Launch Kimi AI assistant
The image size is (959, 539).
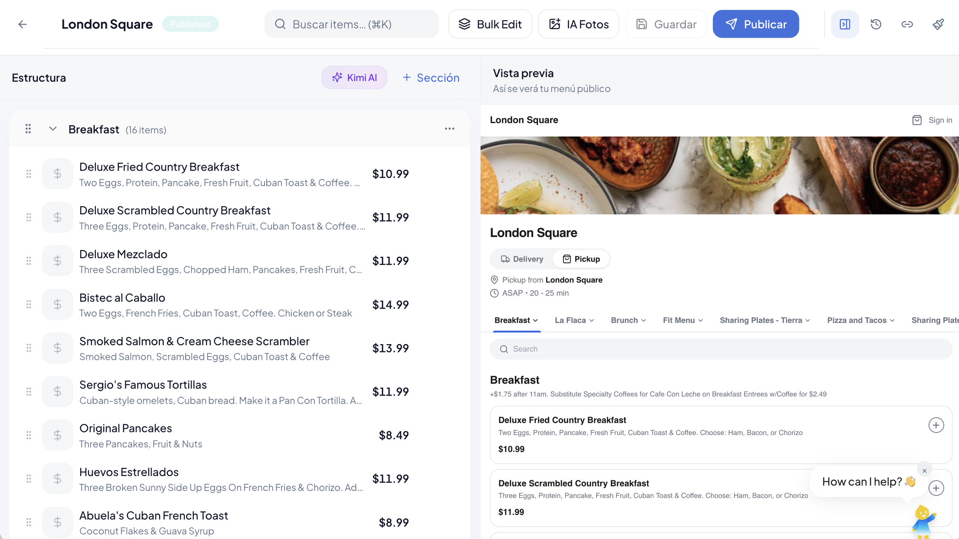point(354,77)
